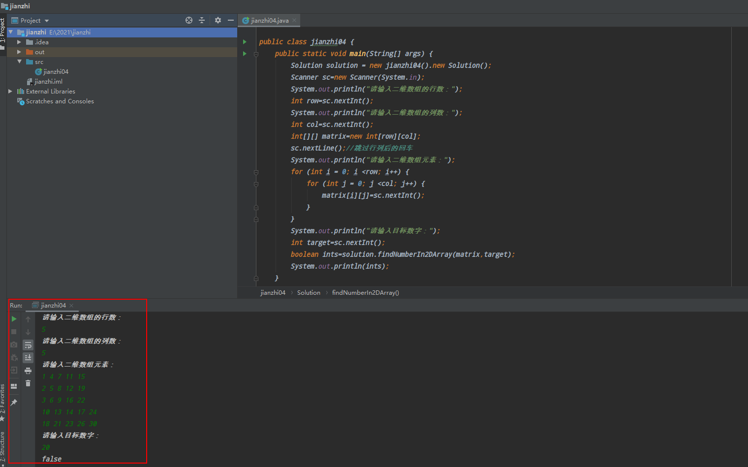Click the External Libraries bars icon
Viewport: 748px width, 467px height.
pos(21,91)
